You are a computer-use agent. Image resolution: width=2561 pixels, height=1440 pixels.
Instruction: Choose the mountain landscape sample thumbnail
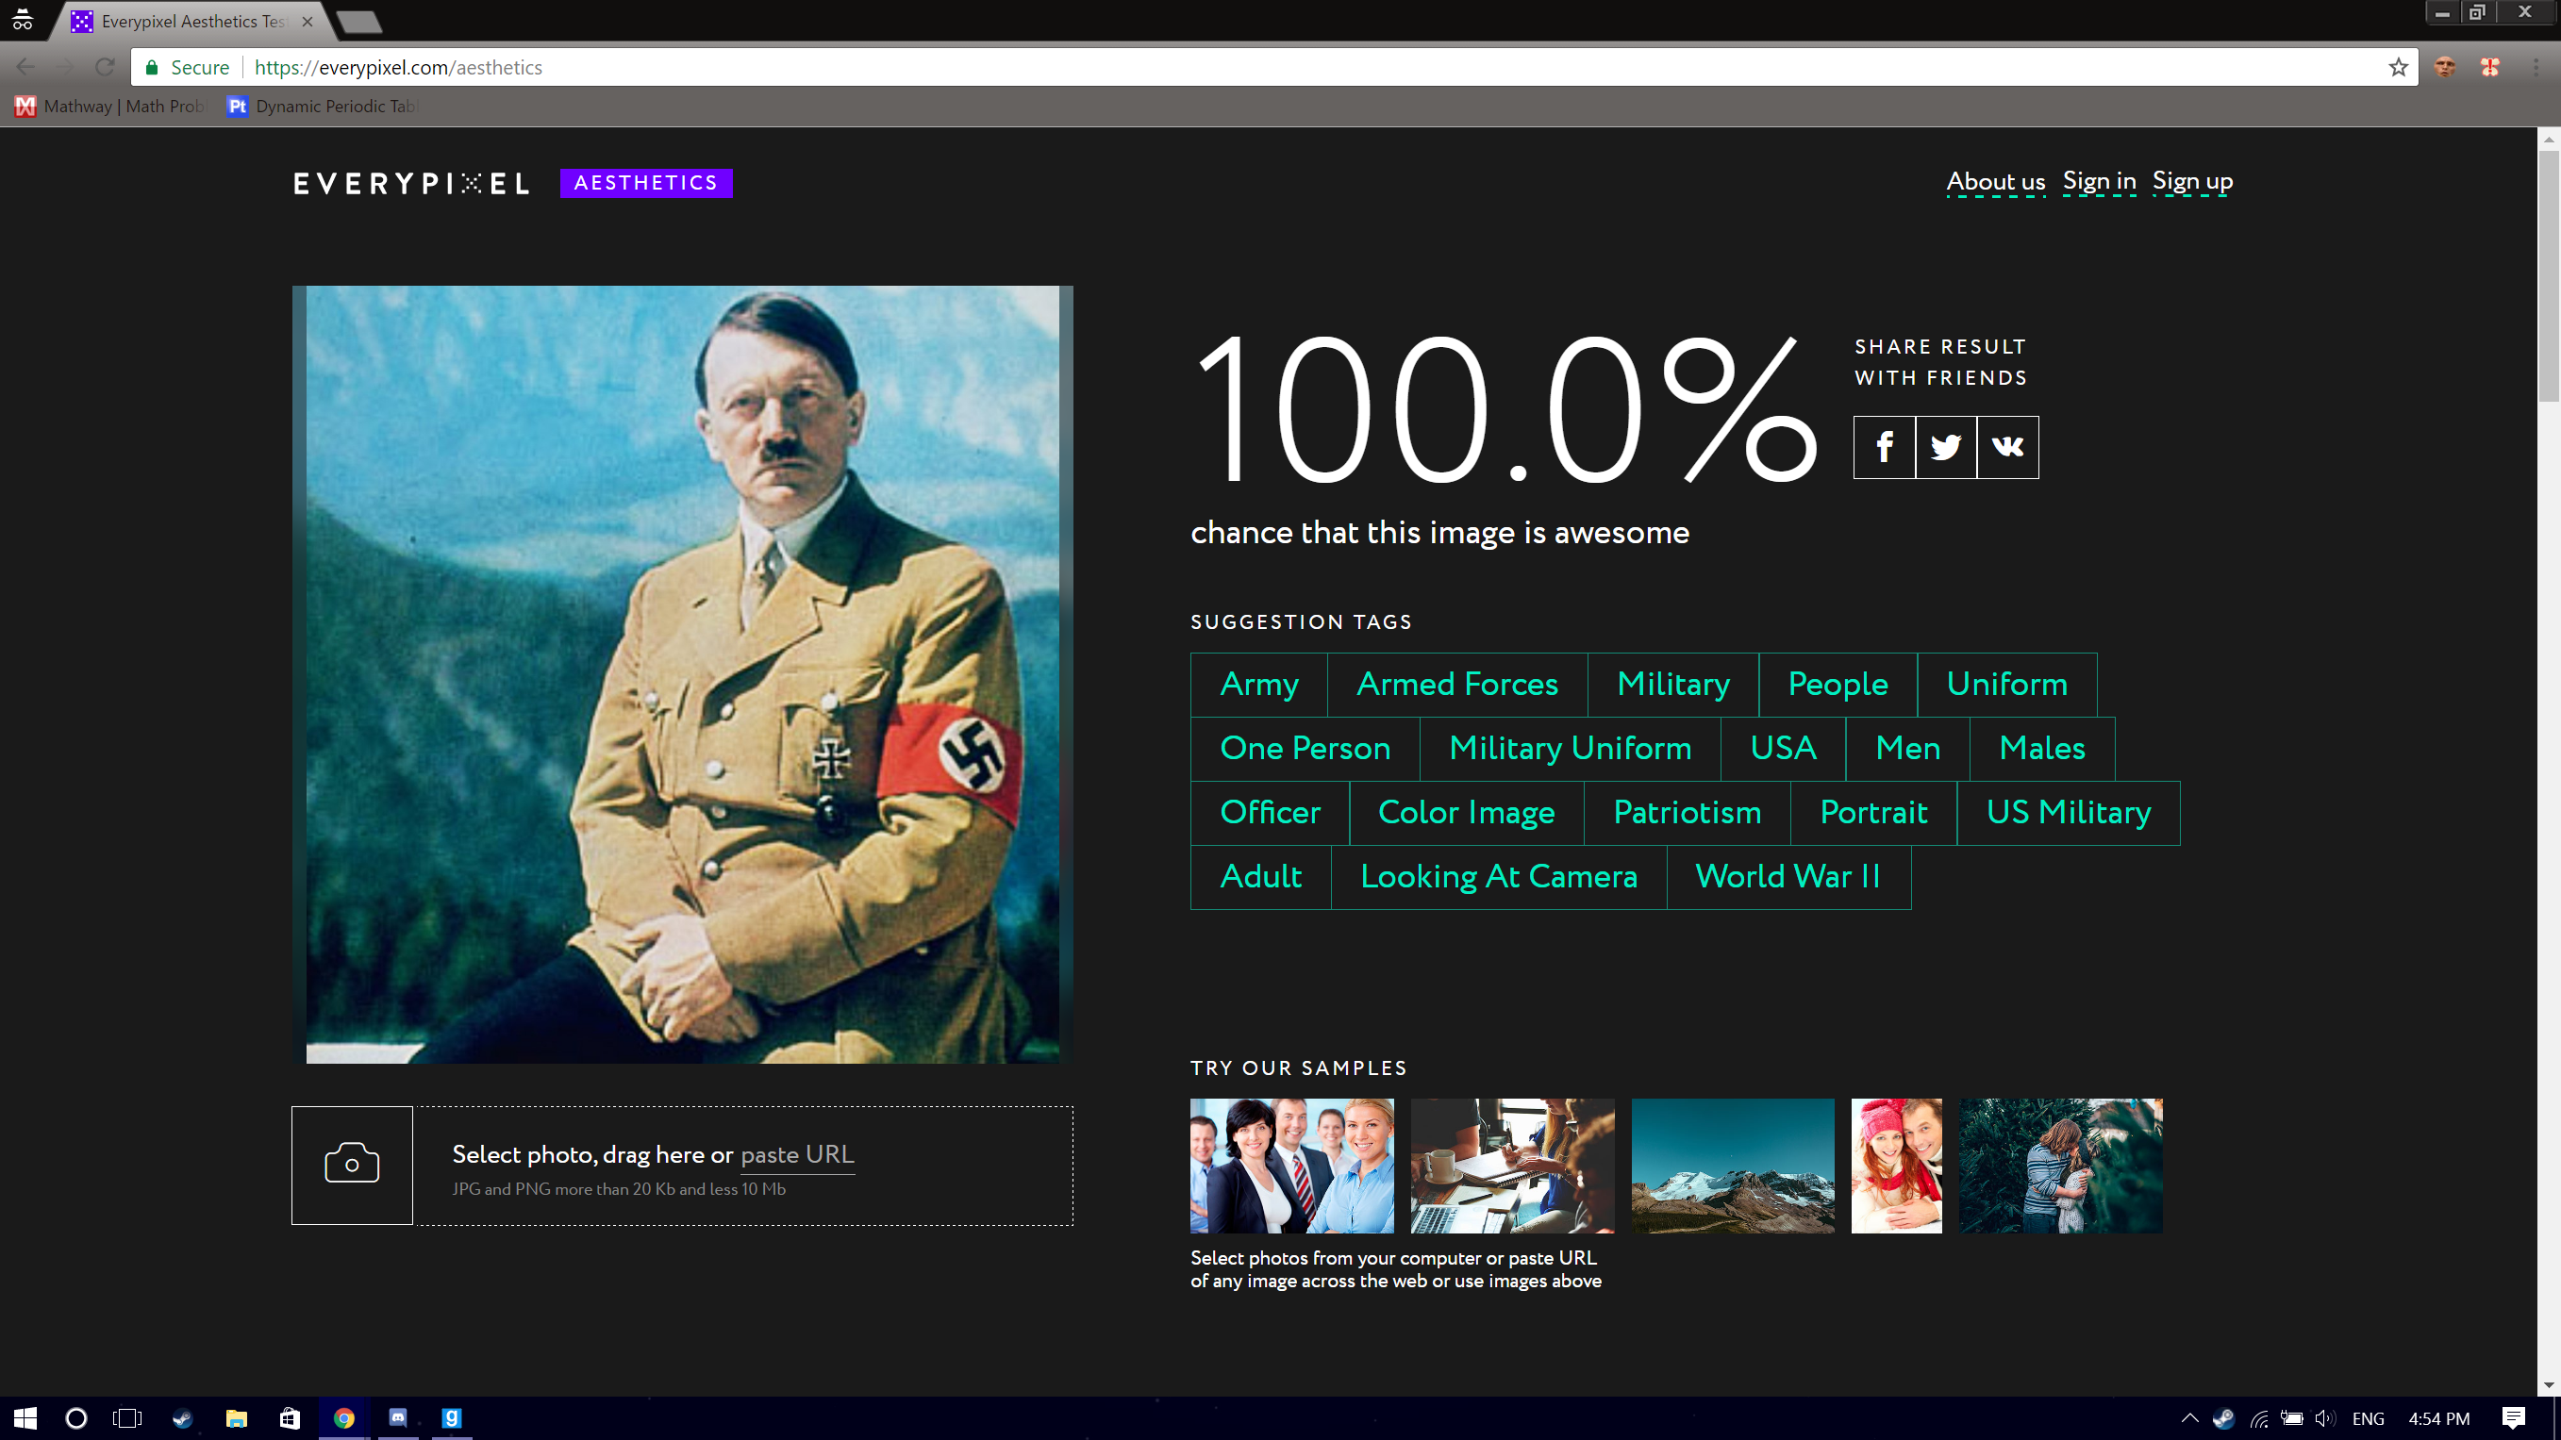coord(1732,1165)
